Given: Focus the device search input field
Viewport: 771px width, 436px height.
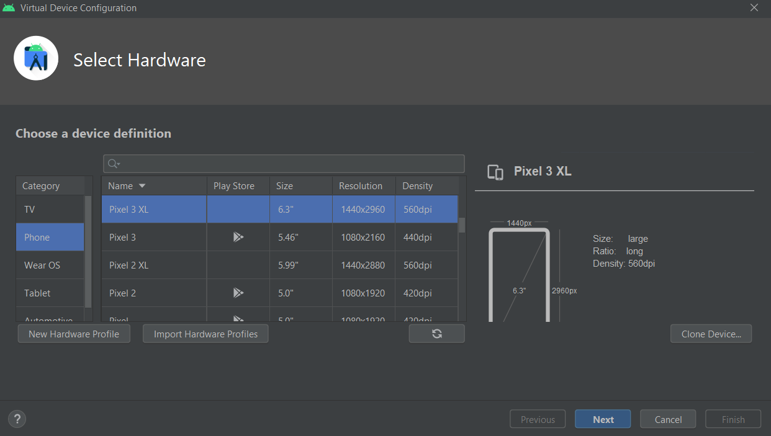Looking at the screenshot, I should [x=284, y=164].
